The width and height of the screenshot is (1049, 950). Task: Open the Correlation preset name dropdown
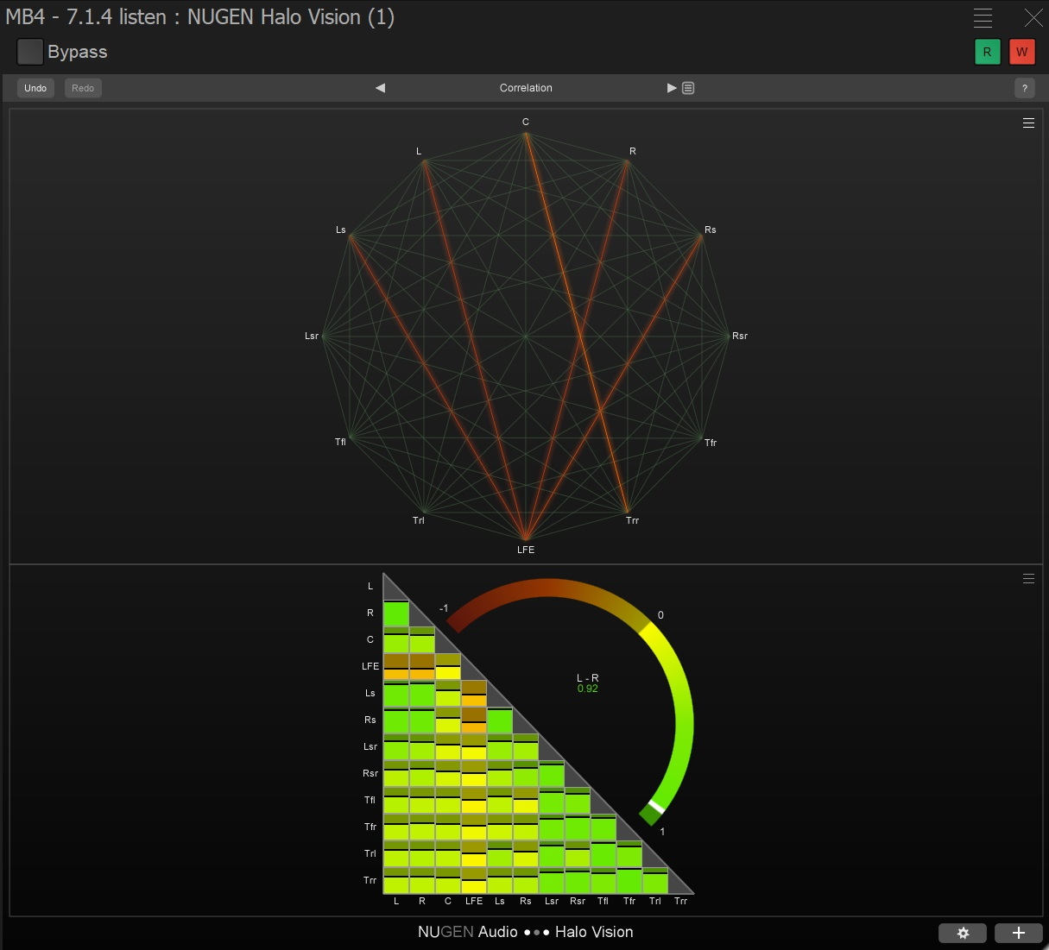point(526,88)
